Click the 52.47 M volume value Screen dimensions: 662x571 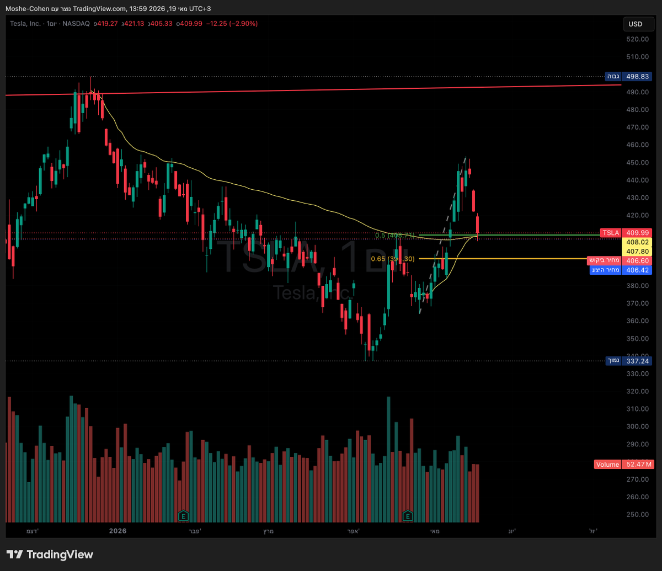[638, 465]
